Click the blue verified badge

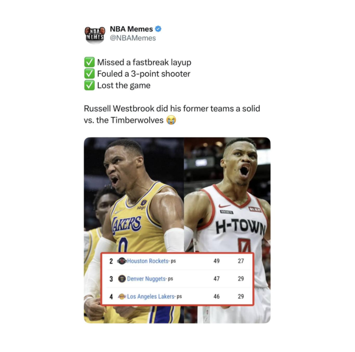tap(158, 29)
